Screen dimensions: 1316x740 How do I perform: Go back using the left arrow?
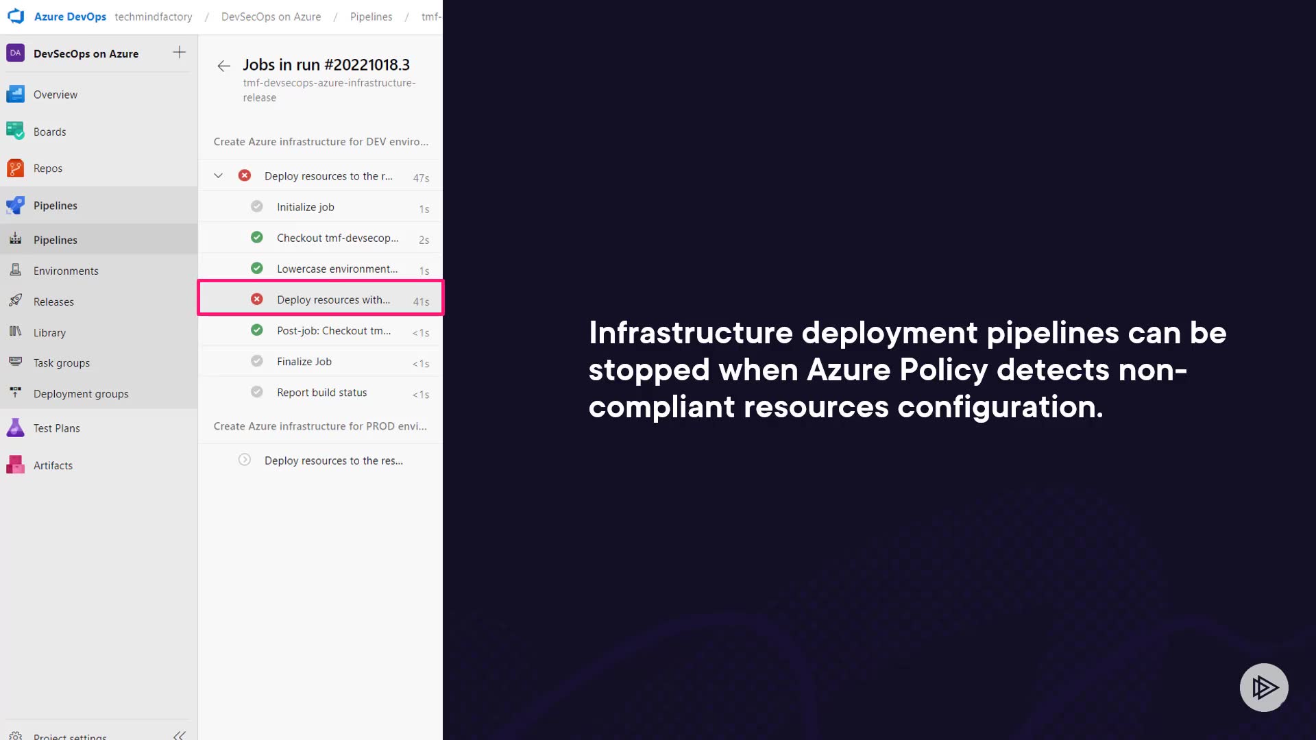pyautogui.click(x=223, y=66)
